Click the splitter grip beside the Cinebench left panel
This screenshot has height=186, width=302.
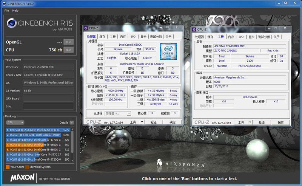[79, 99]
